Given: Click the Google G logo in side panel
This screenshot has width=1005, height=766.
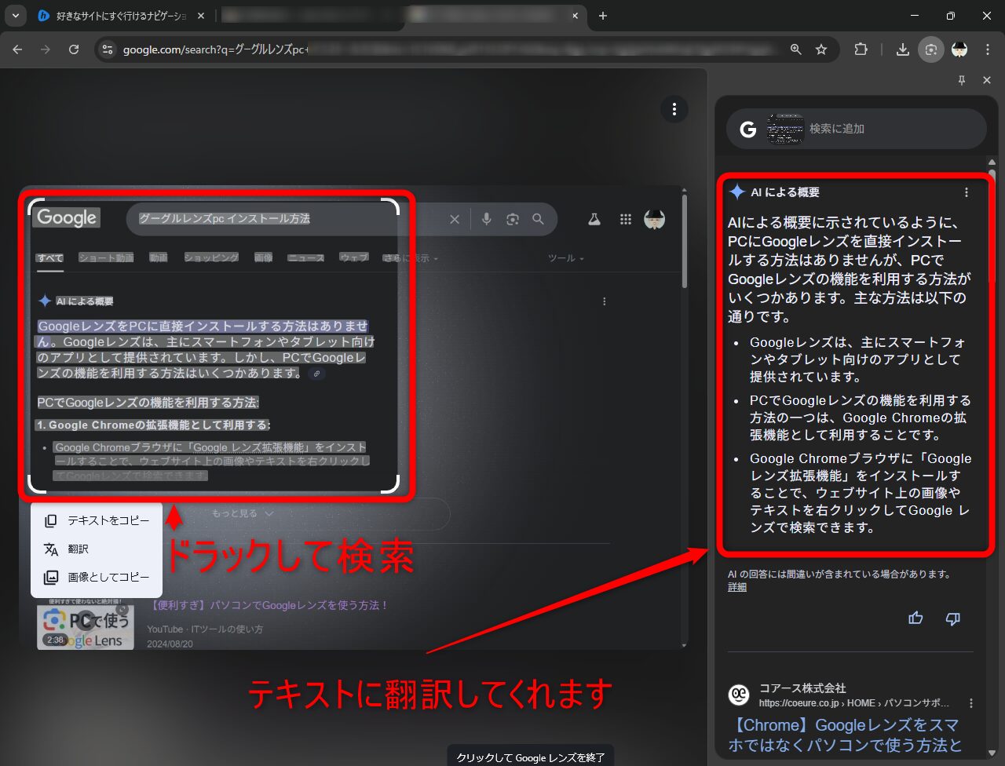Looking at the screenshot, I should point(747,129).
